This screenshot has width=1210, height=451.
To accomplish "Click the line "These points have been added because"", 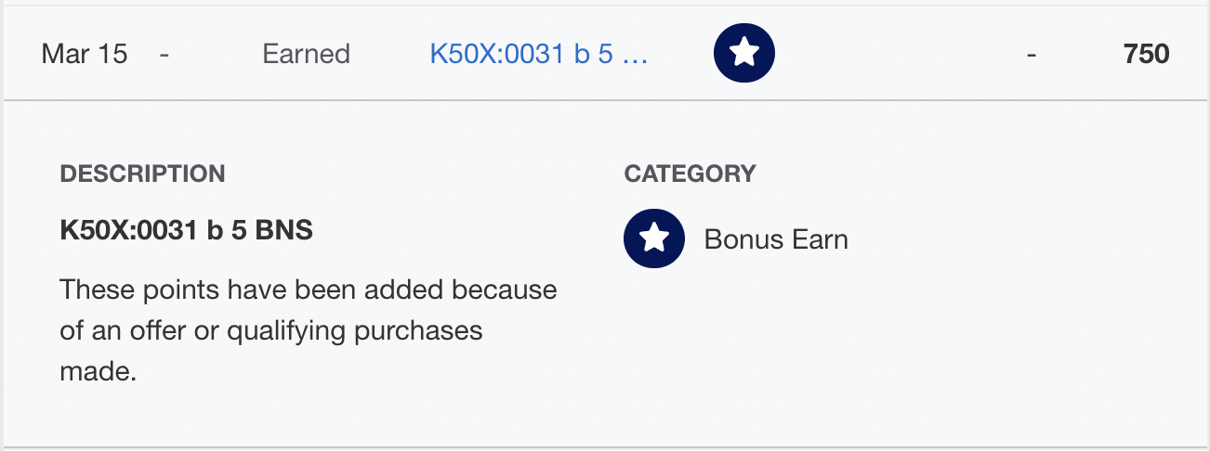I will tap(309, 290).
